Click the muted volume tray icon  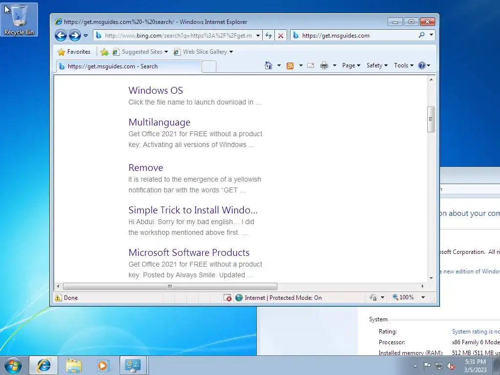pos(451,366)
